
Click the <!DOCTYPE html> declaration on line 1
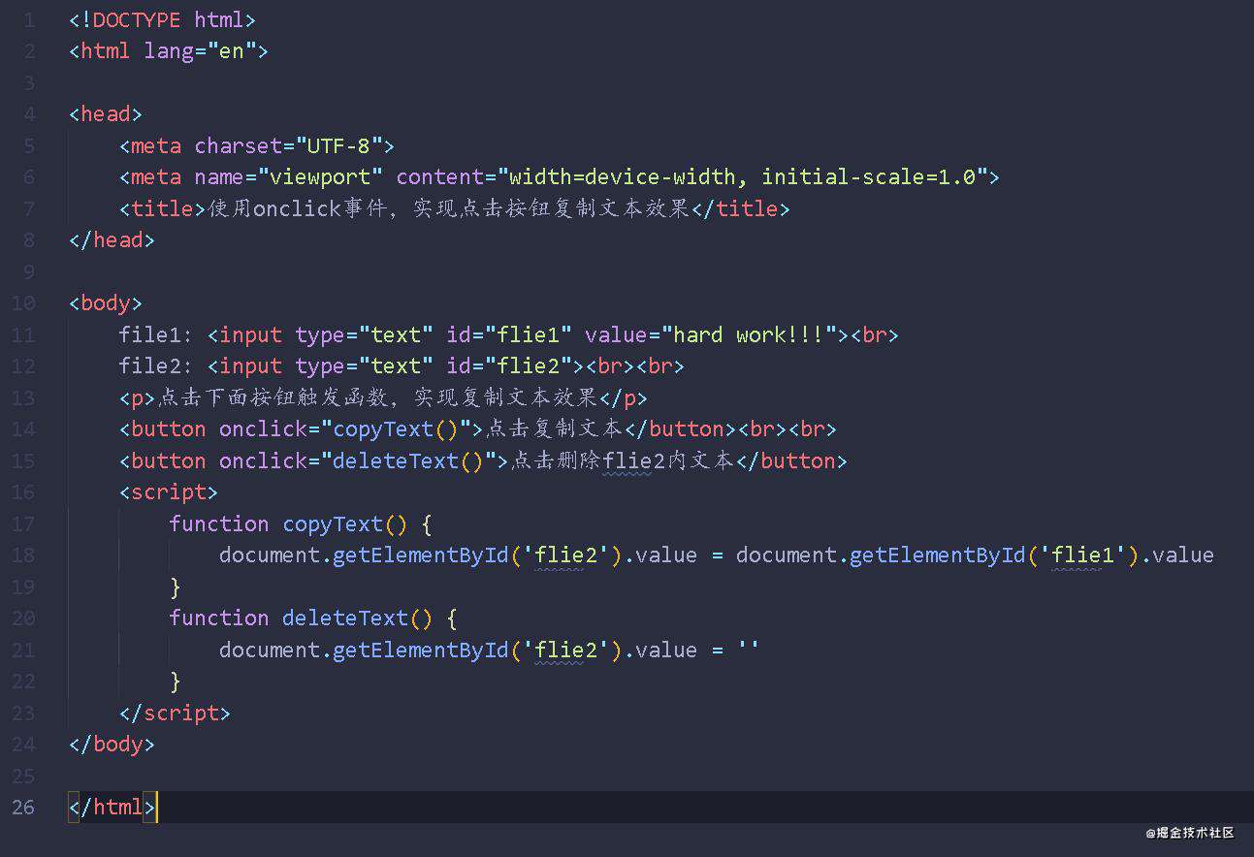(162, 19)
